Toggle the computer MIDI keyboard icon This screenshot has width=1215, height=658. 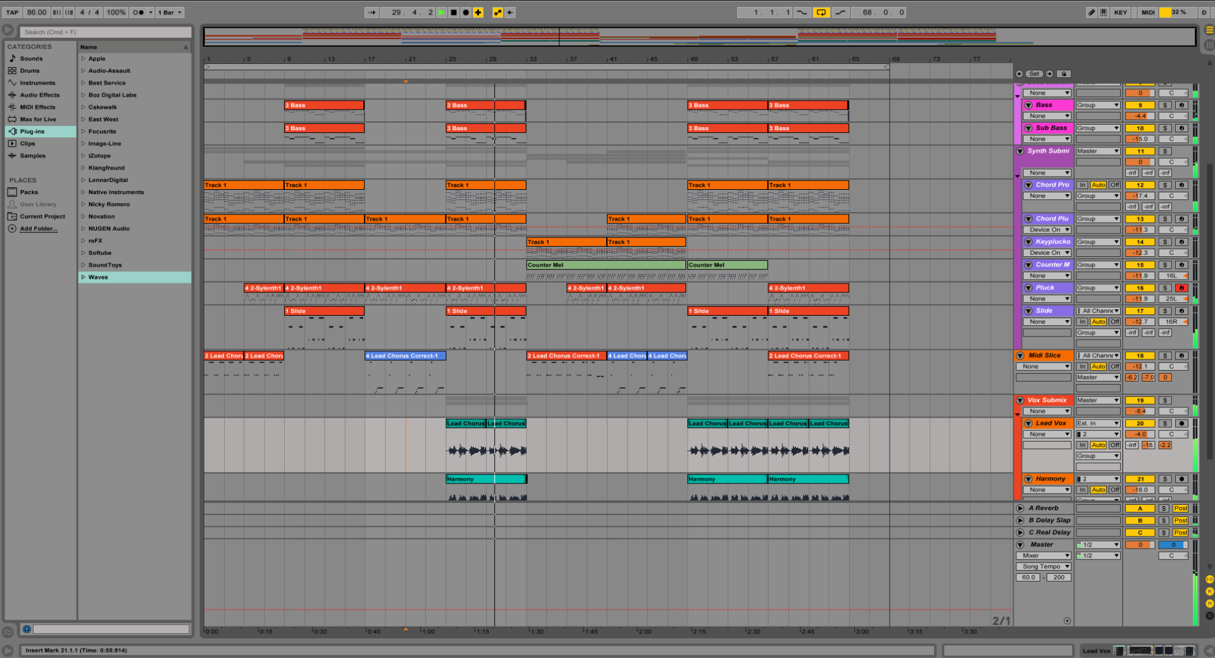(1104, 12)
